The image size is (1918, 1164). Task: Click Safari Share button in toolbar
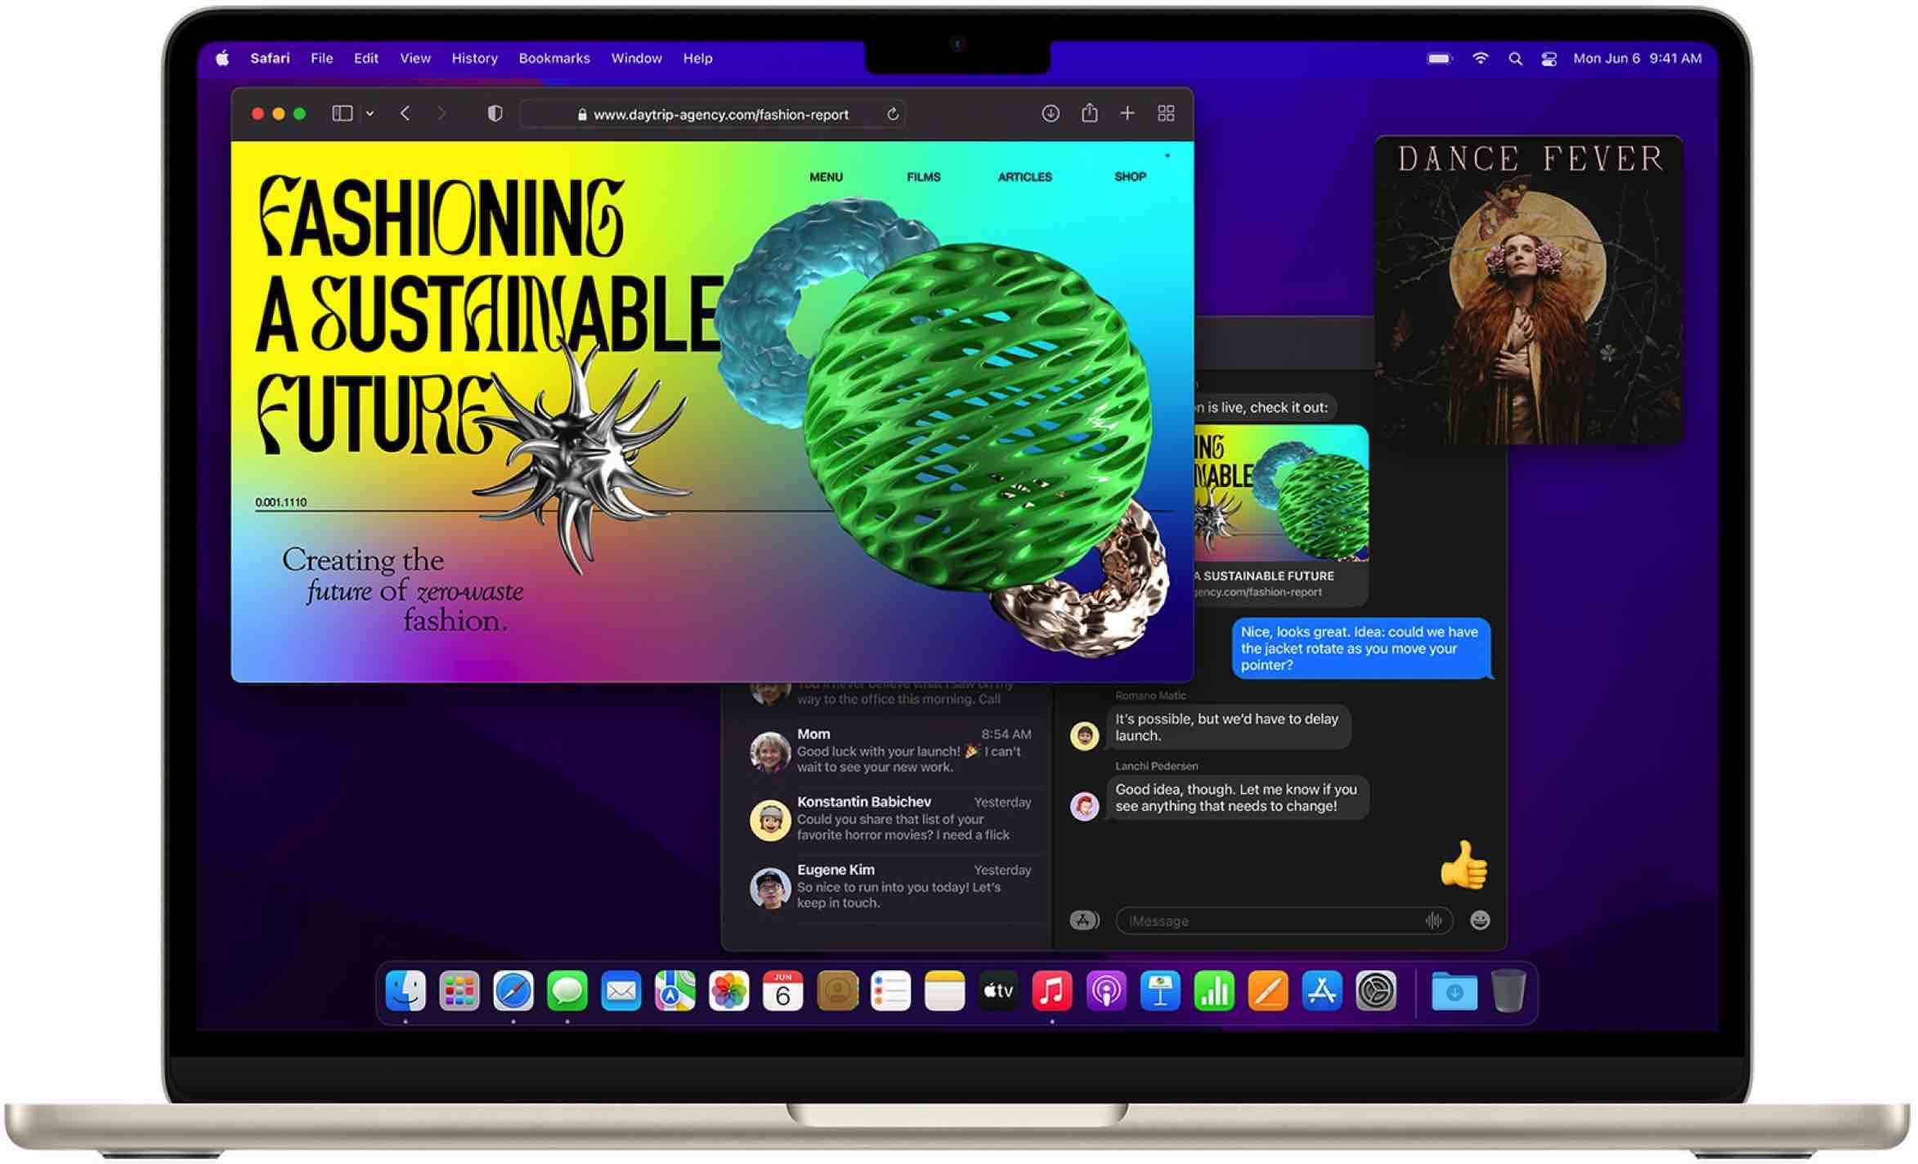[x=1090, y=113]
